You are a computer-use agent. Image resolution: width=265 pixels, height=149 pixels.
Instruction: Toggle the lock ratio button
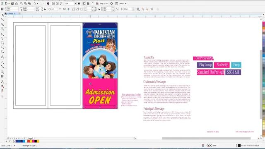(x=45, y=9)
